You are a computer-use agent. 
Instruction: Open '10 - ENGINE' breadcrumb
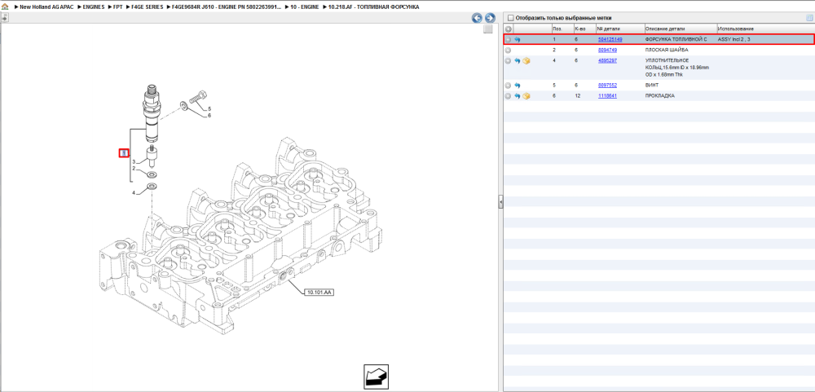tap(304, 7)
